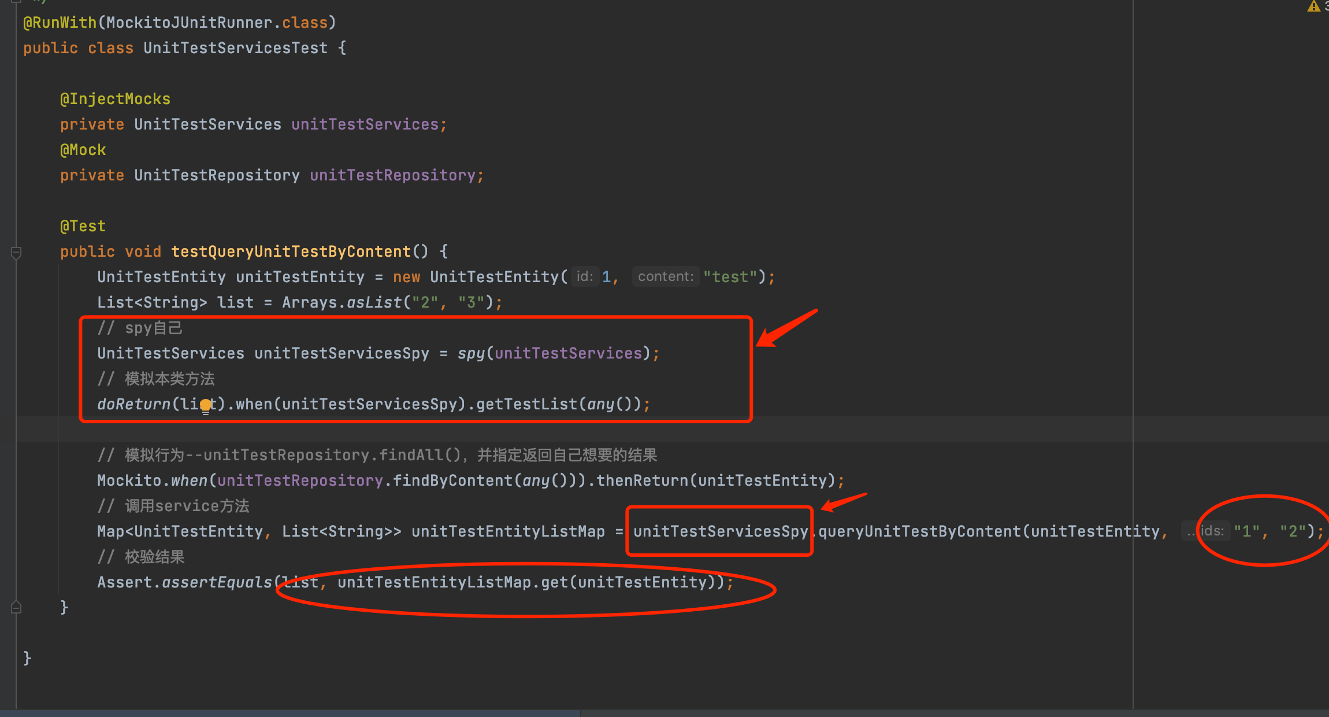Click the doReturn method call

pyautogui.click(x=133, y=404)
